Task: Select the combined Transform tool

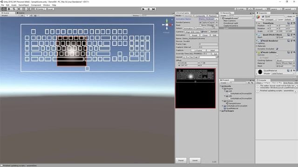Action: [x=29, y=9]
